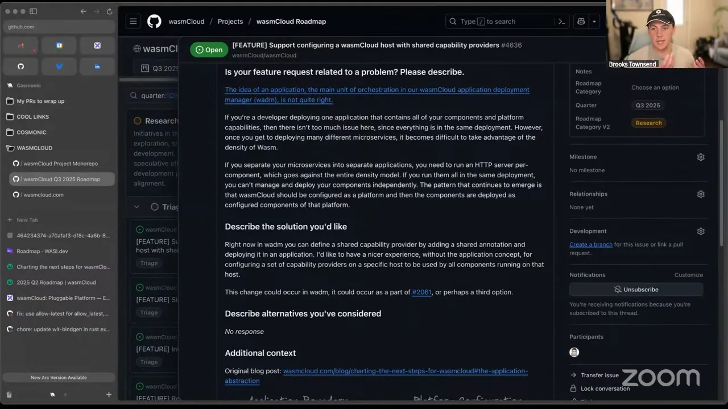The image size is (728, 409).
Task: Change Roadmap Category V2 Research value
Action: [x=649, y=123]
